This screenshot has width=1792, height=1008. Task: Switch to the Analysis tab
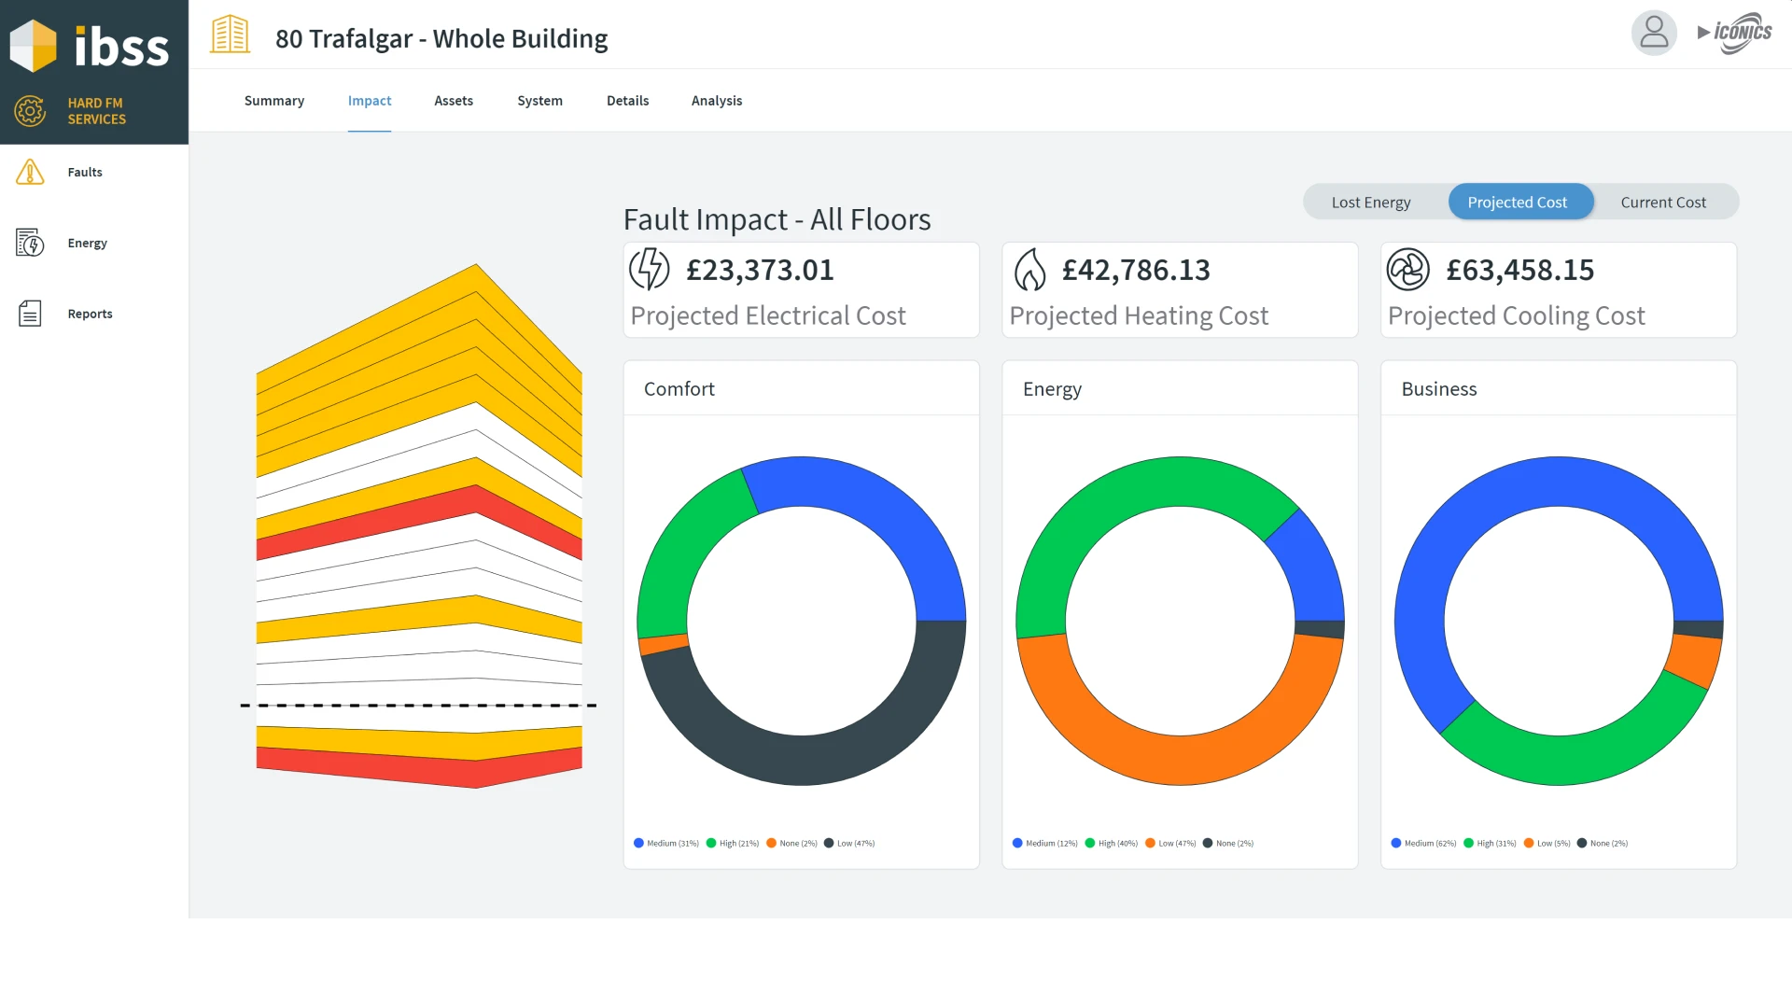click(716, 101)
